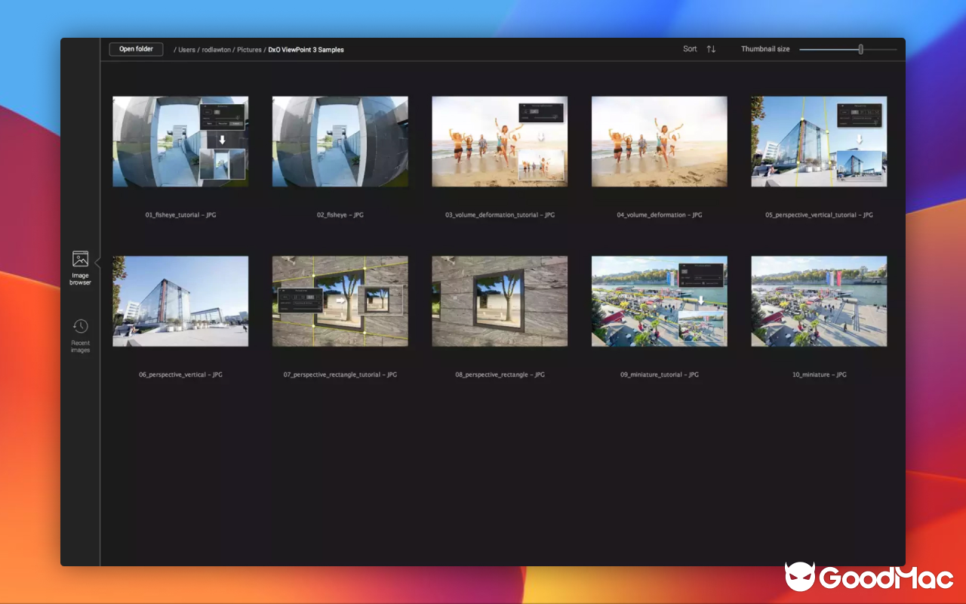Open the Sort options
Screen dimensions: 966x604
tap(689, 48)
